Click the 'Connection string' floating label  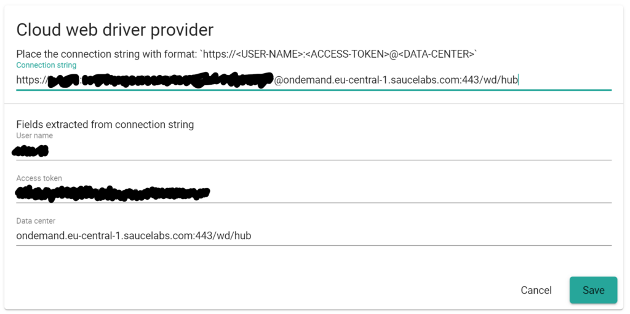point(46,65)
